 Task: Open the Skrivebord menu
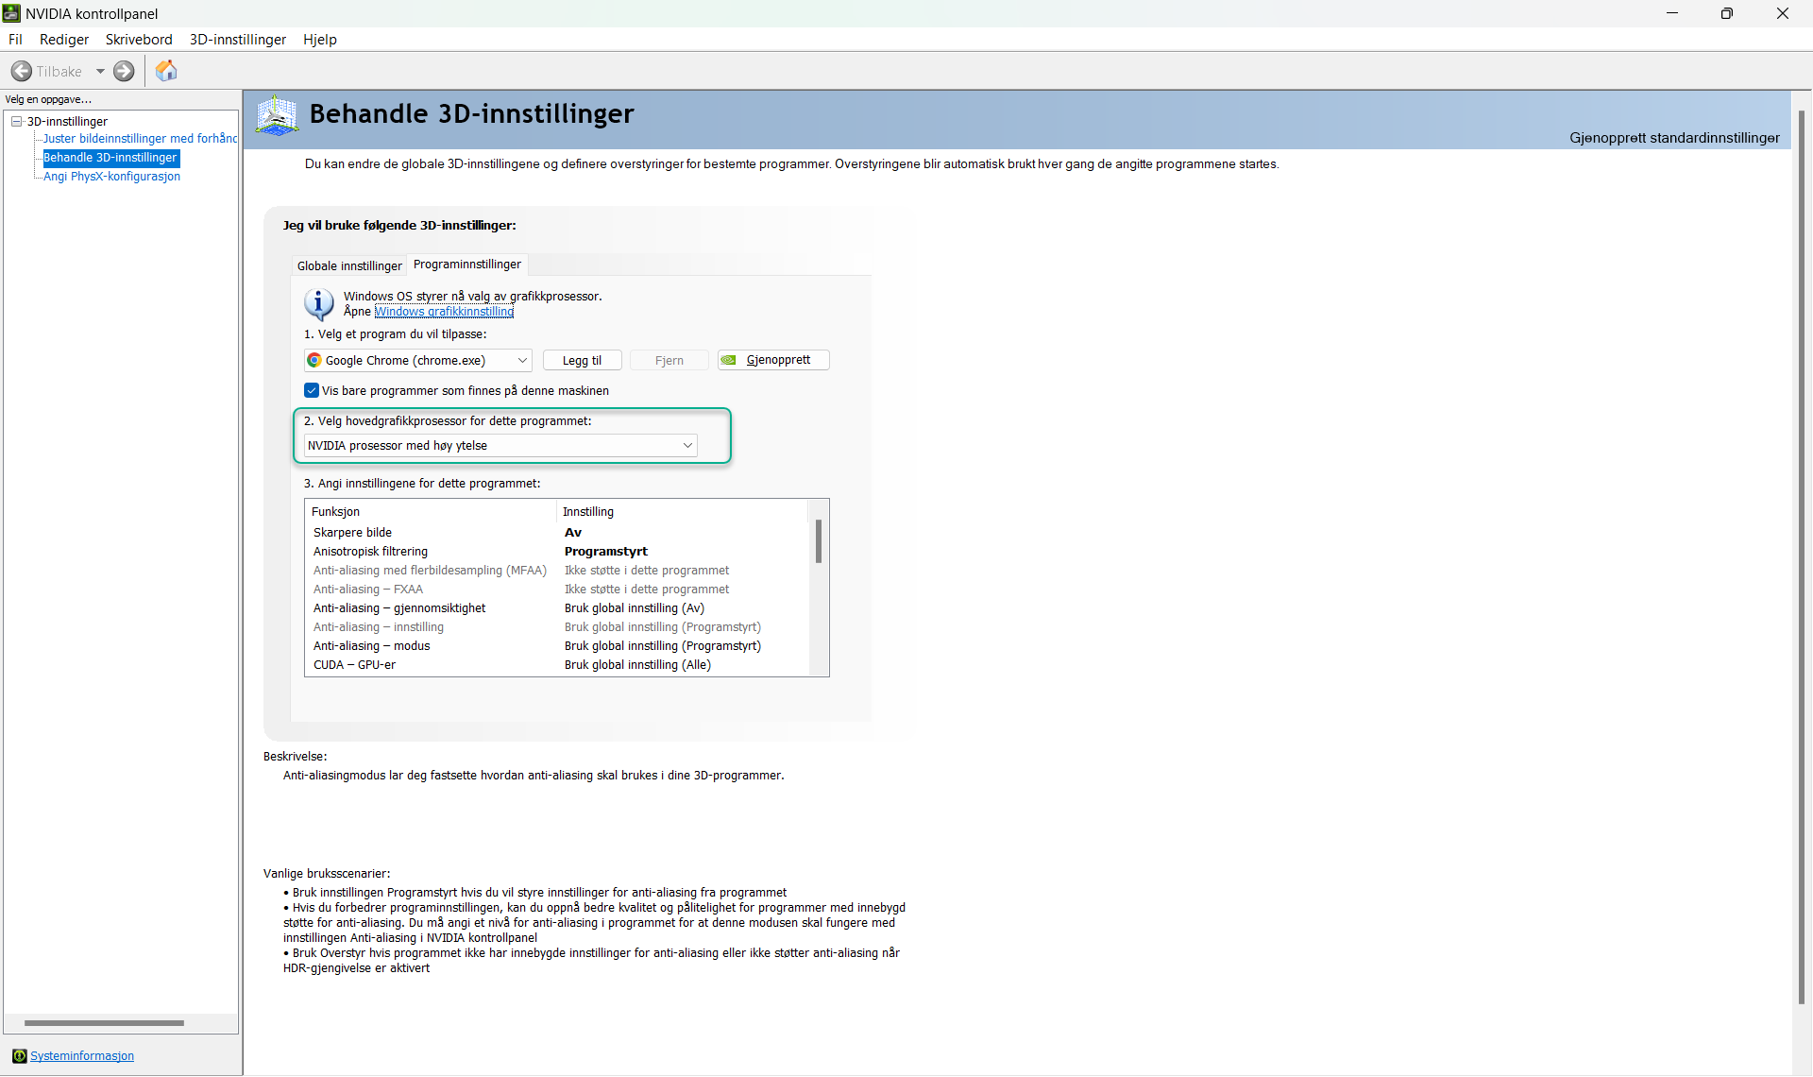click(x=139, y=39)
